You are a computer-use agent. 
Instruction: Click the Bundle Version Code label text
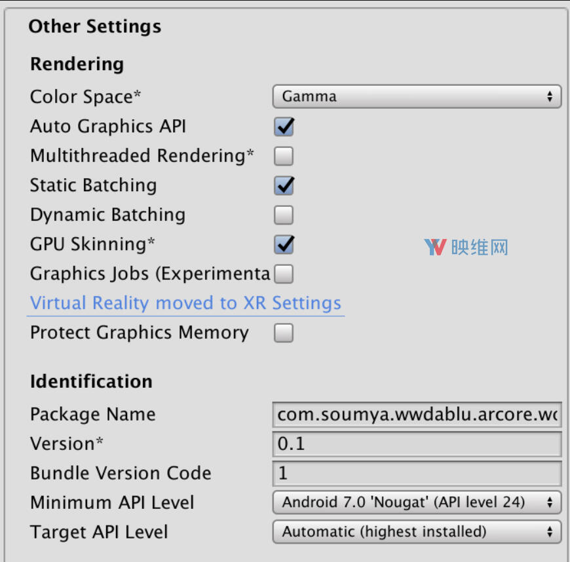[x=121, y=473]
